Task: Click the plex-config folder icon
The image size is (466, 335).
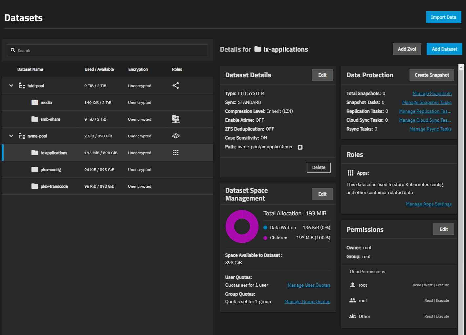Action: pos(35,169)
